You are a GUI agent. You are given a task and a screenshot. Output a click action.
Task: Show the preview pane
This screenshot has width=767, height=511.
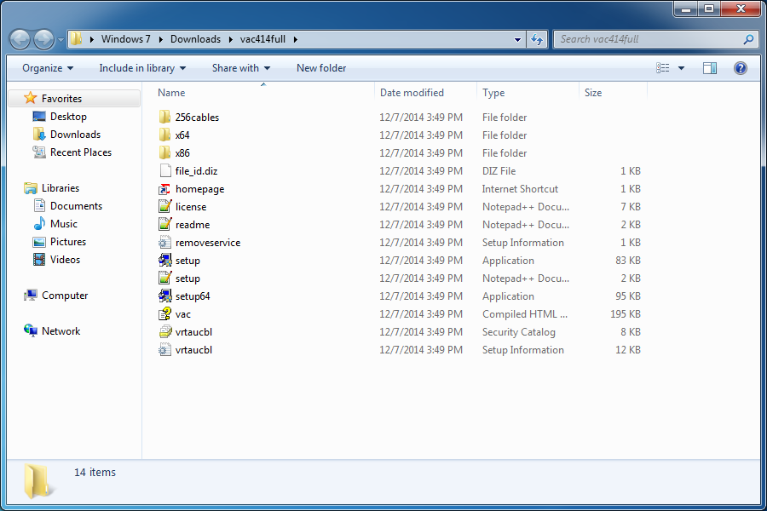(709, 68)
